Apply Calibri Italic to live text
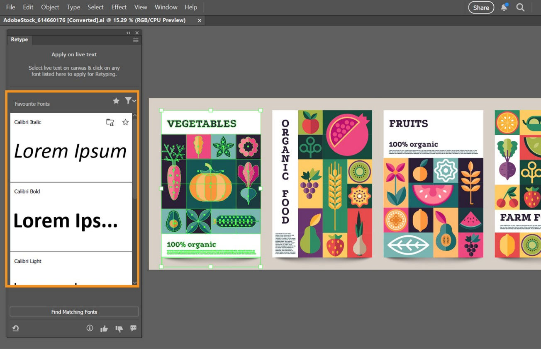The width and height of the screenshot is (541, 349). 110,122
